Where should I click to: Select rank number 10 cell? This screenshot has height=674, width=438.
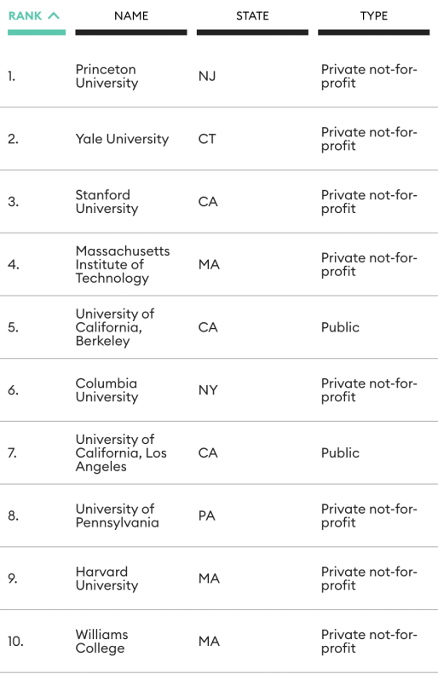15,641
